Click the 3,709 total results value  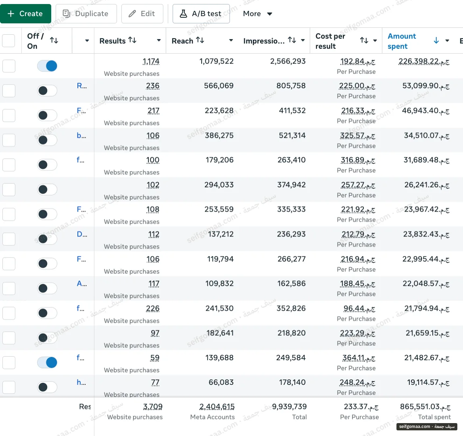(153, 407)
